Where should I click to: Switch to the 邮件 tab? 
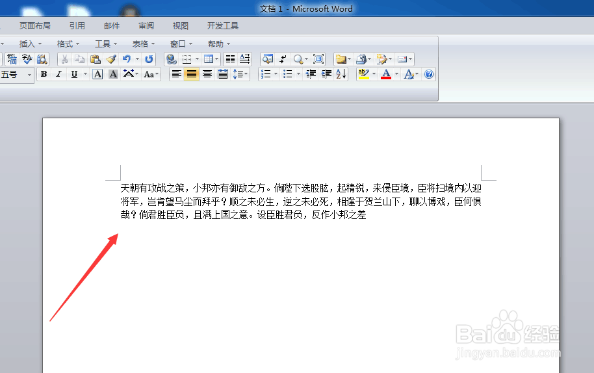(112, 26)
